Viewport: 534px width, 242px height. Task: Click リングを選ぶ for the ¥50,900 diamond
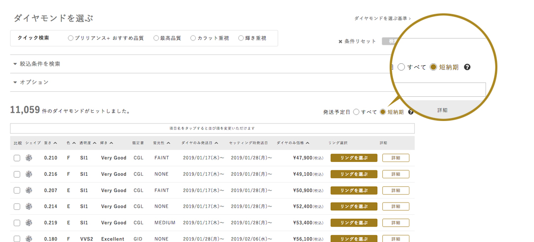tap(354, 190)
